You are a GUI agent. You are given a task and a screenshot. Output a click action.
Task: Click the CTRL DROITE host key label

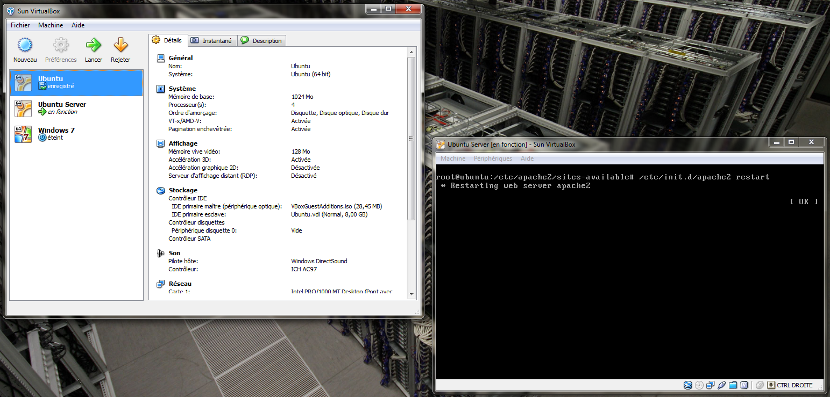click(x=794, y=385)
